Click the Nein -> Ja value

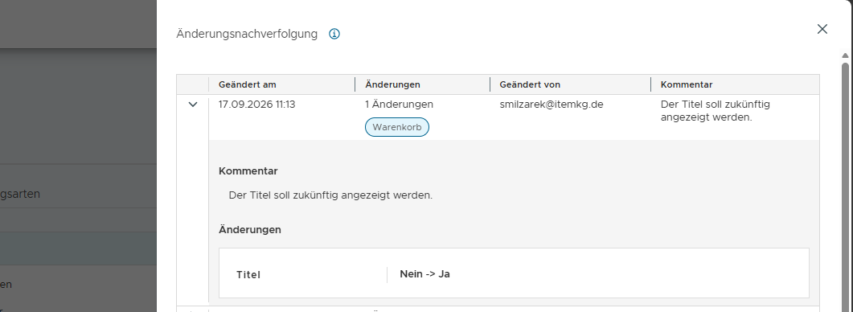pyautogui.click(x=424, y=274)
